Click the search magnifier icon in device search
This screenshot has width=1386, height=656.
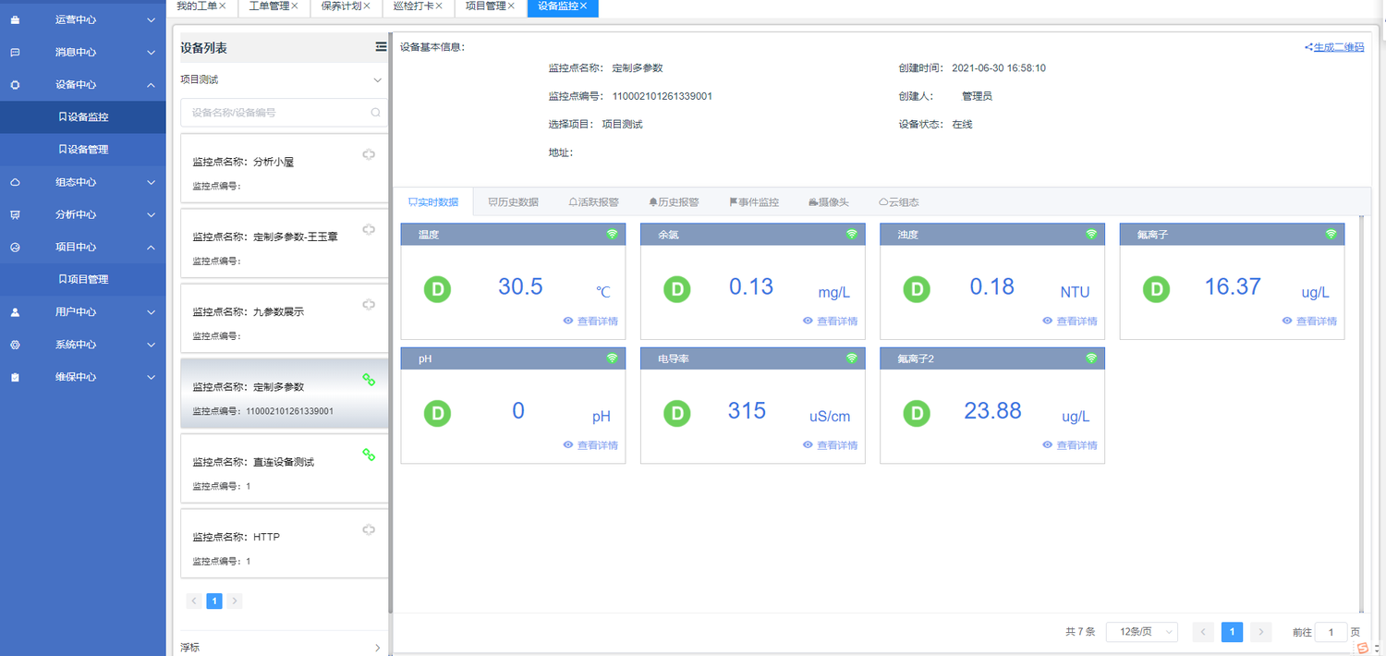pyautogui.click(x=376, y=113)
